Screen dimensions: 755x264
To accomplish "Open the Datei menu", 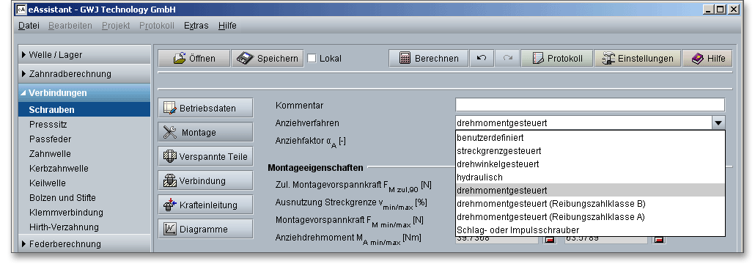I will pos(29,26).
